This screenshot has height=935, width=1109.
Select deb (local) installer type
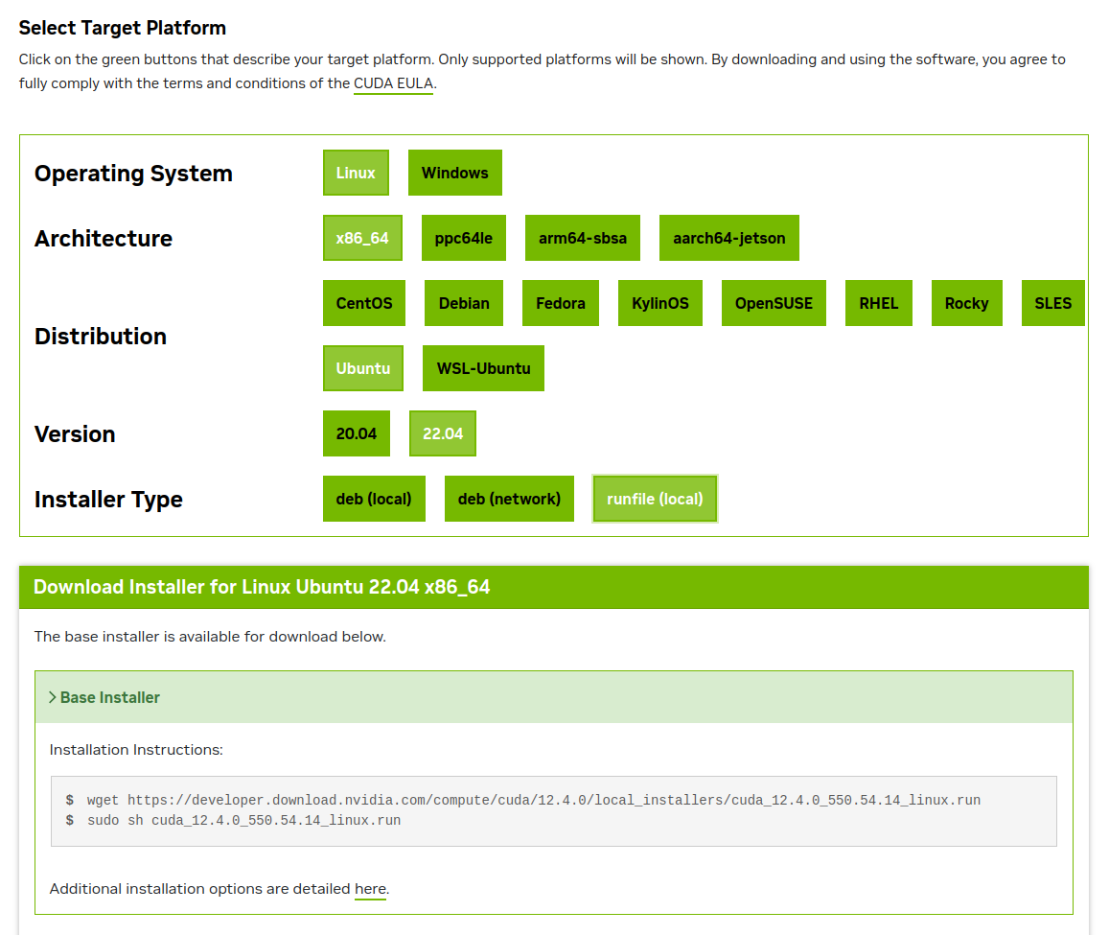374,499
